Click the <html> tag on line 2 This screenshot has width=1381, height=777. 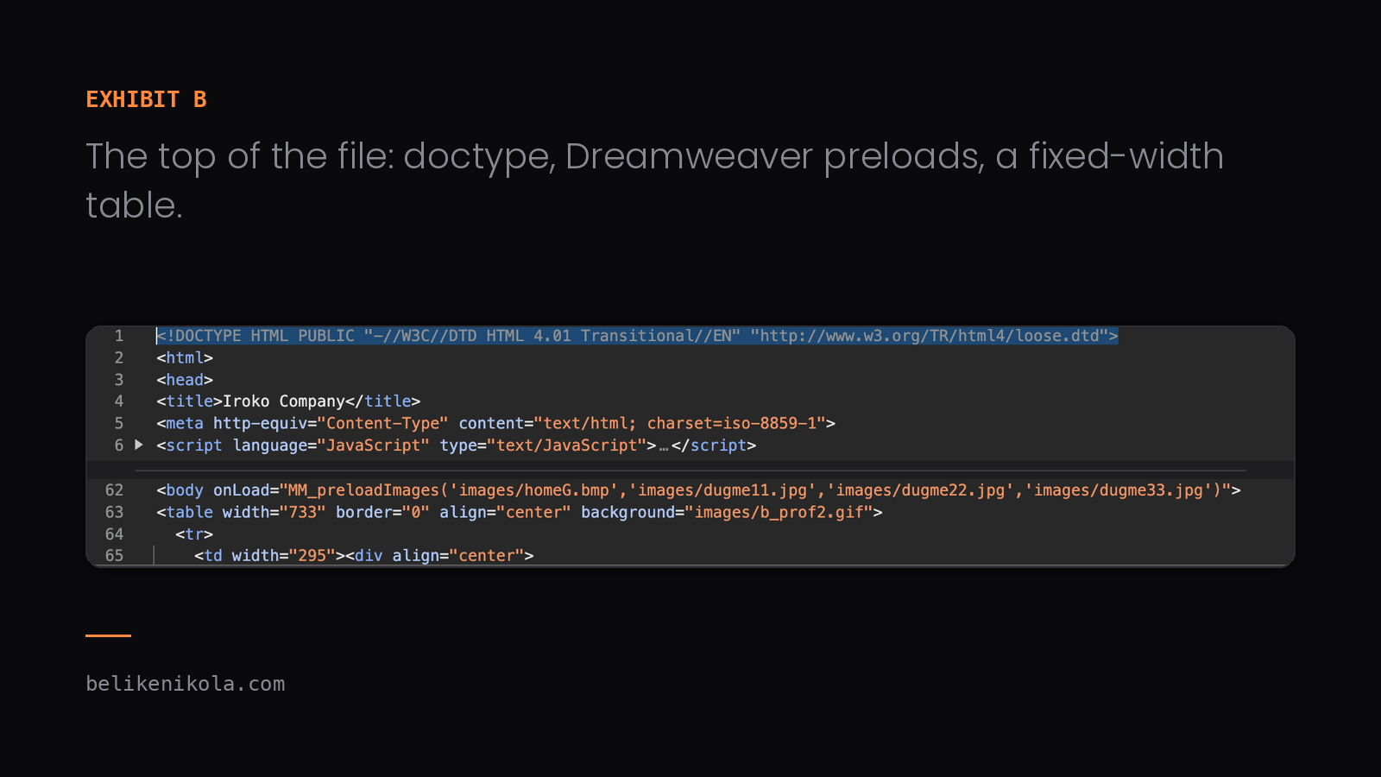(185, 357)
